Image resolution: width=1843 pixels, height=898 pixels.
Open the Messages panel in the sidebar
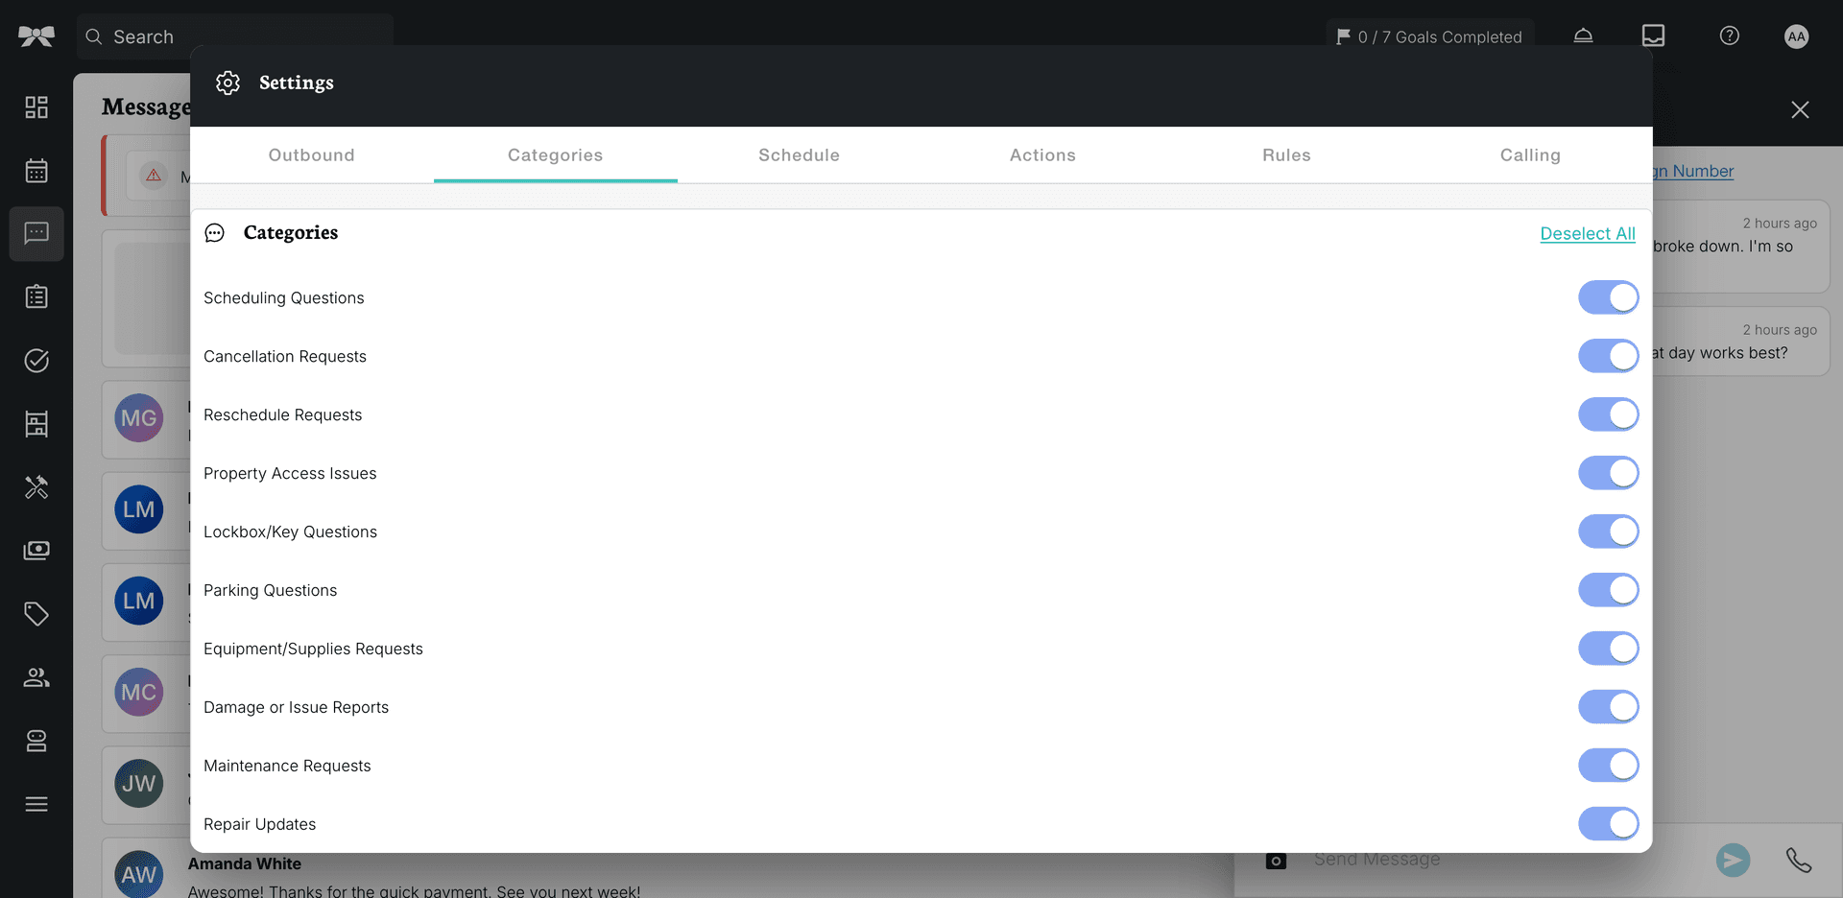pos(36,233)
